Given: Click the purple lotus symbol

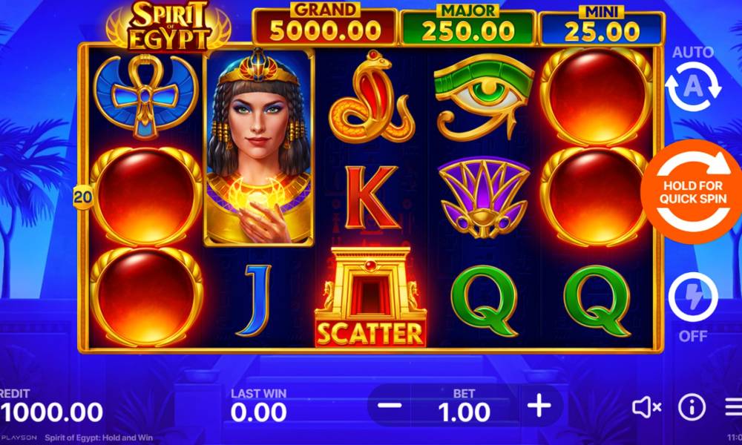Looking at the screenshot, I should (x=484, y=198).
